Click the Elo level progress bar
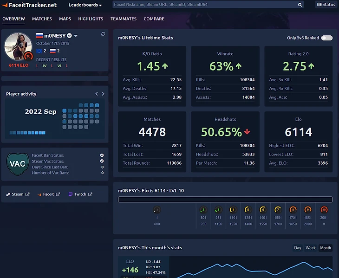 [225, 200]
